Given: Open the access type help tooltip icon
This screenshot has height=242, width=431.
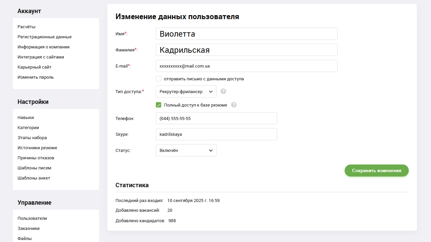Looking at the screenshot, I should pos(223,91).
